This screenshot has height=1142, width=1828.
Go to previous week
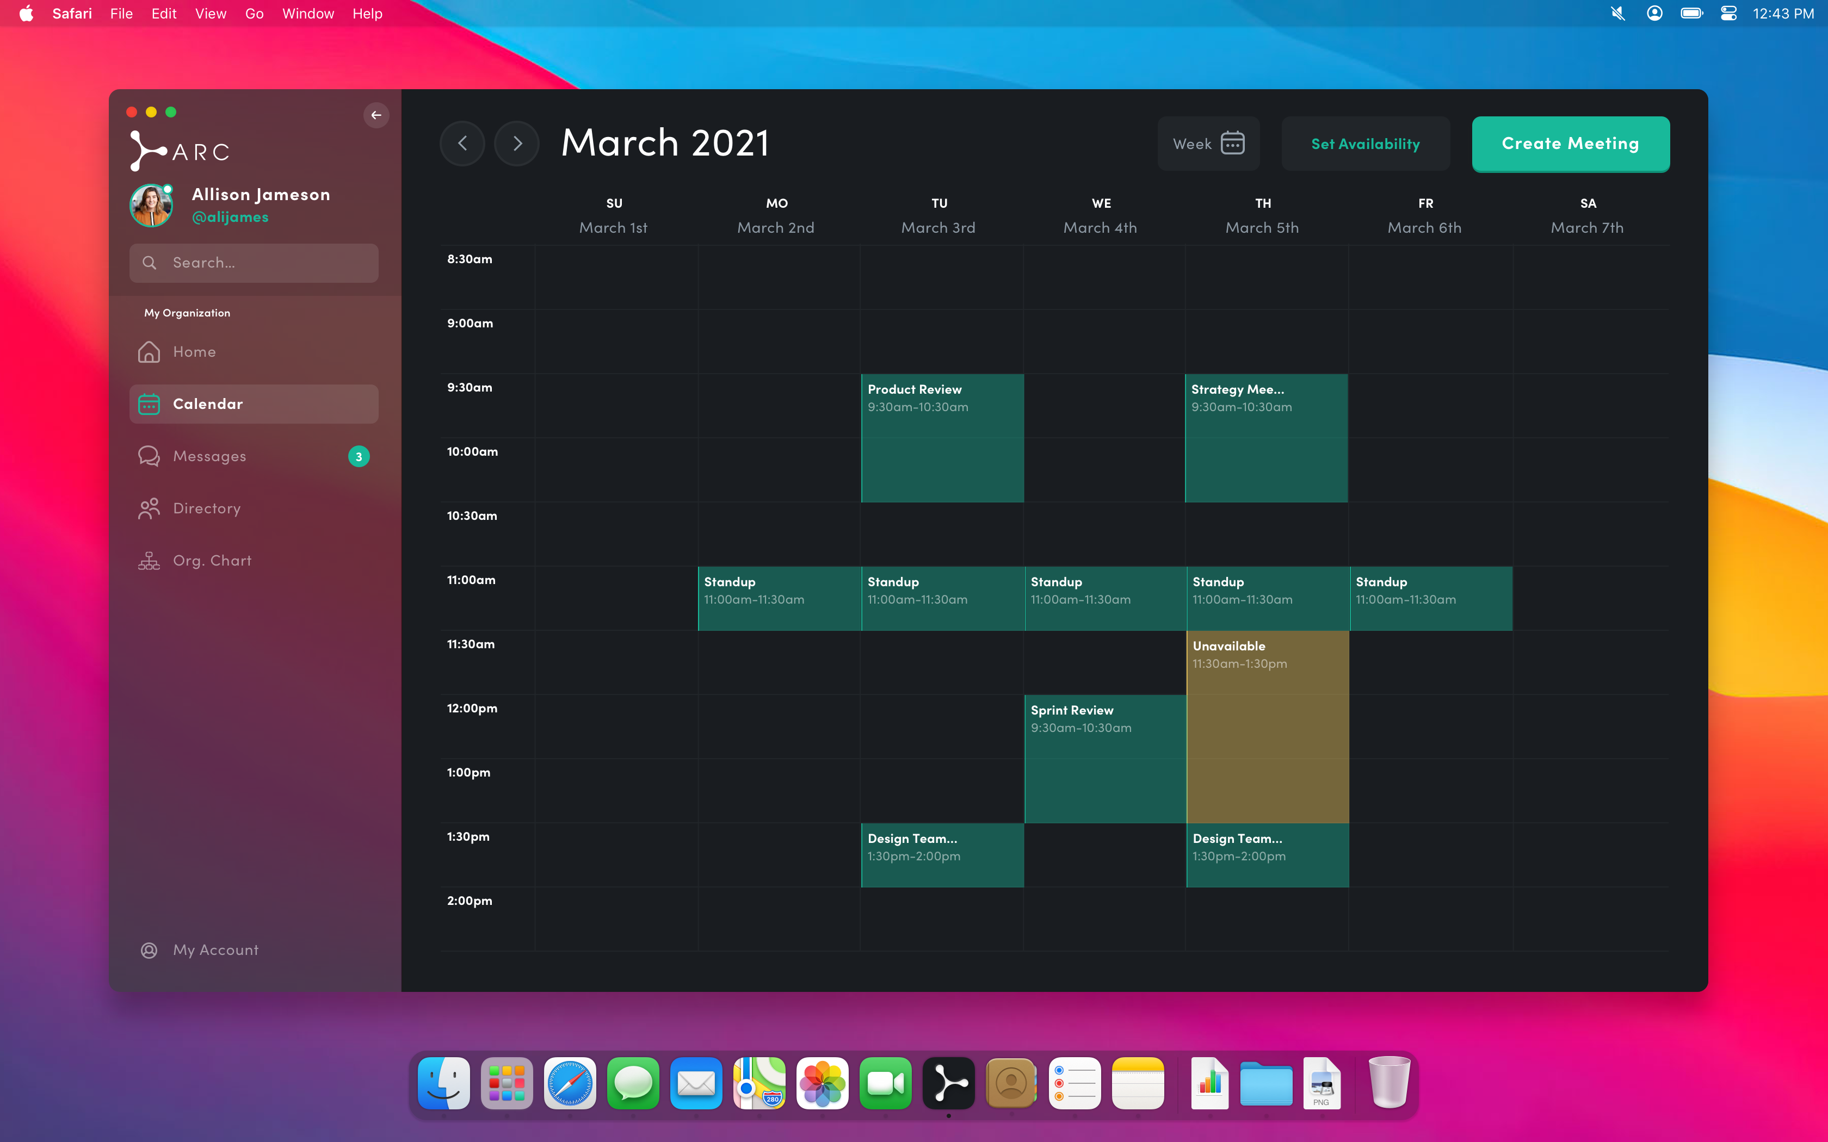coord(462,144)
